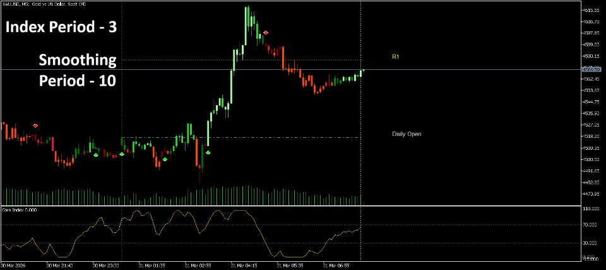Click the 31 Mar 06:55 time axis label

pyautogui.click(x=335, y=266)
